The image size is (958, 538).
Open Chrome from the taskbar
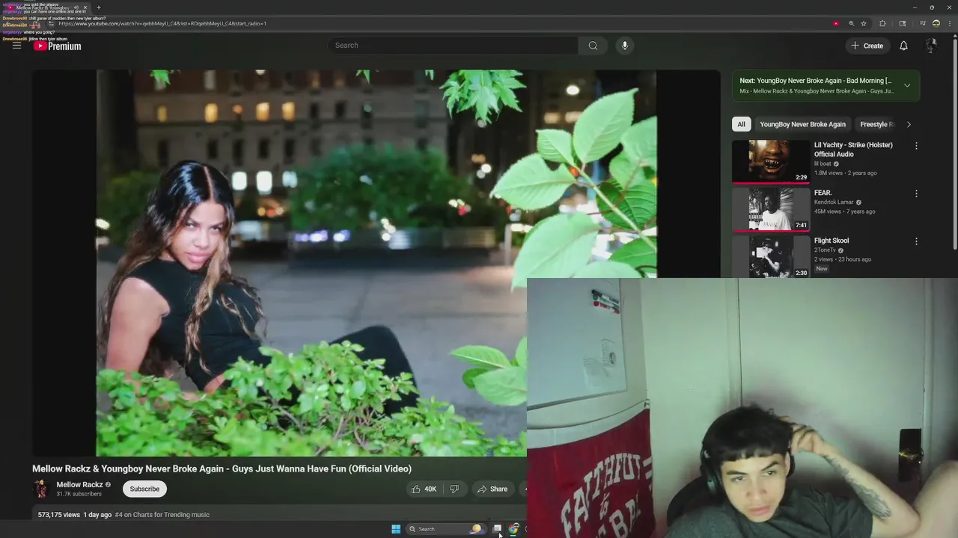(513, 529)
